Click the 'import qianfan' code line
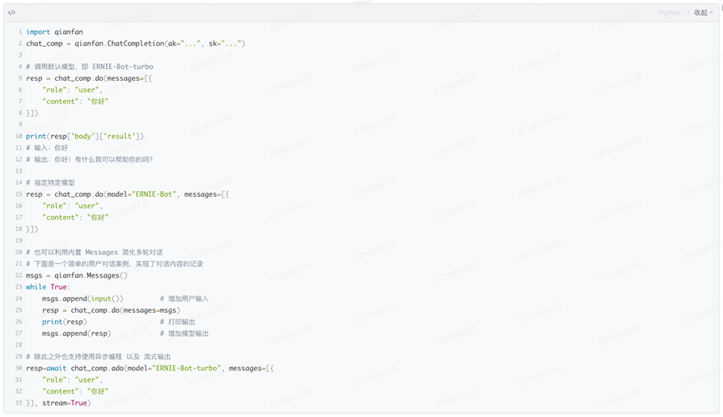 tap(54, 32)
